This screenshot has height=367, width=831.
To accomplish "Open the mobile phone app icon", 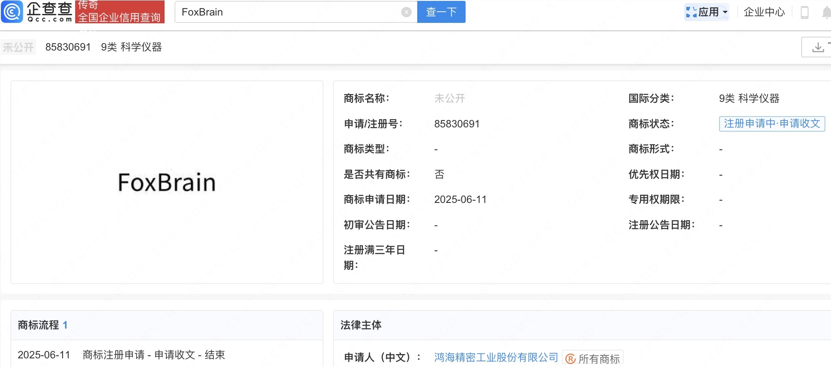I will click(804, 12).
